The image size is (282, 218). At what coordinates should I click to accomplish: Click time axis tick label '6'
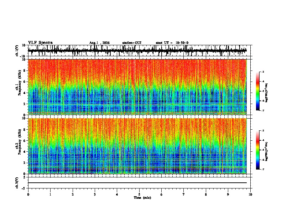tap(162, 194)
